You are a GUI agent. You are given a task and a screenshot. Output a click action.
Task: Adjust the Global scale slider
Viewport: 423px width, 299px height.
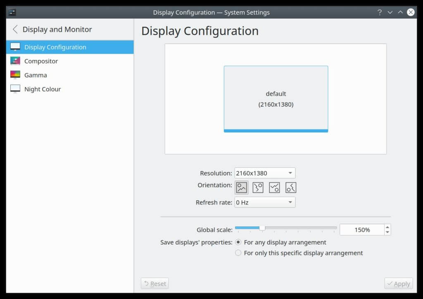pos(263,227)
